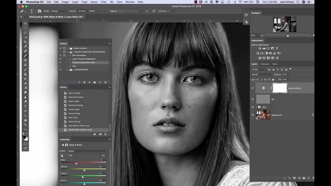Select the Eraser tool
331x186 pixels.
25,83
